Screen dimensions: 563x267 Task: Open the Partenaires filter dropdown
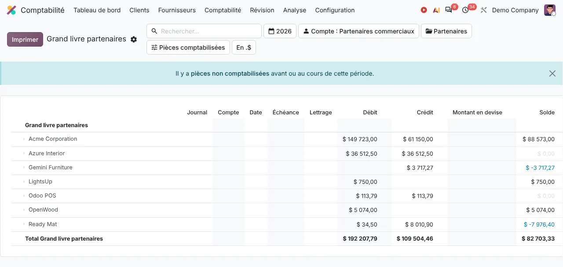446,31
